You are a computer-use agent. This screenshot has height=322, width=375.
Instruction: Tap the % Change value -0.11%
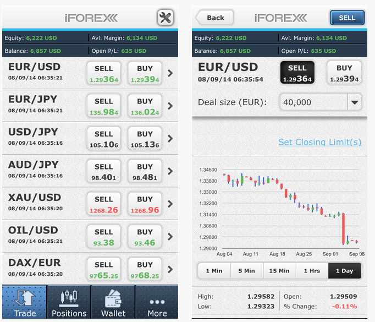coord(344,306)
